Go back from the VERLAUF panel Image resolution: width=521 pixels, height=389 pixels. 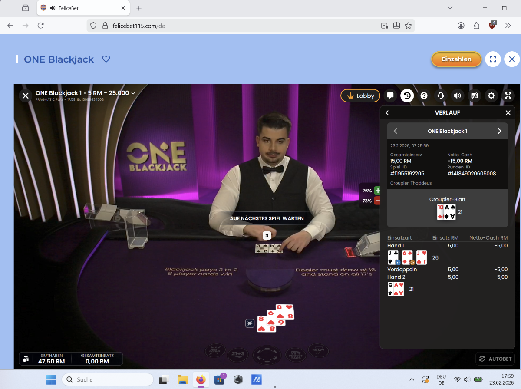pos(387,113)
